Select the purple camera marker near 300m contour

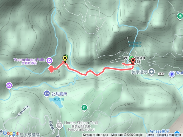click(x=9, y=85)
